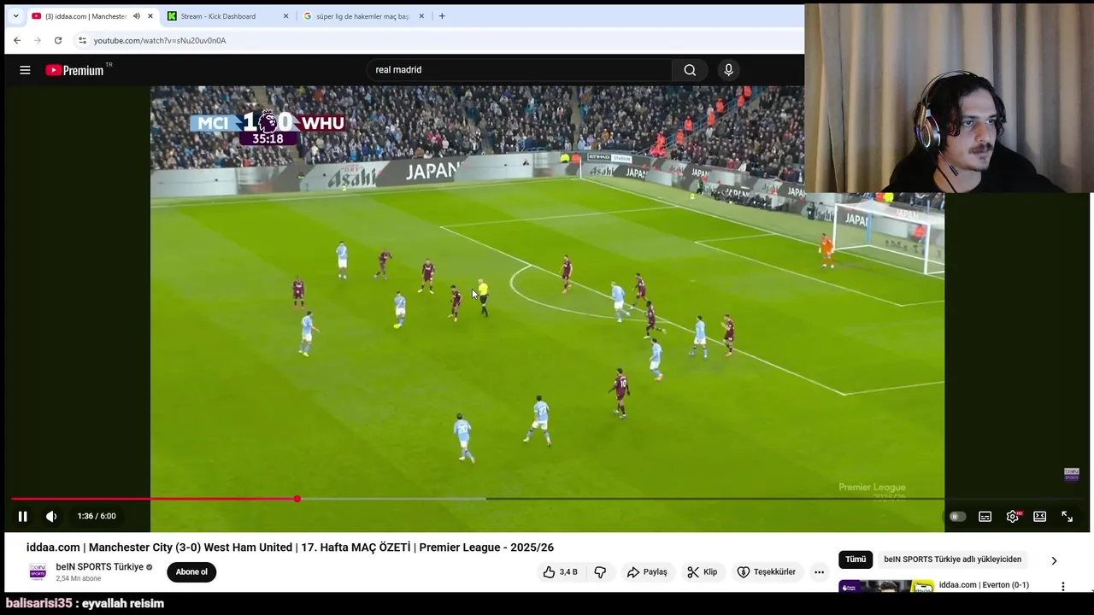The width and height of the screenshot is (1094, 615).
Task: Open options menu for Everton suggested video
Action: [x=1063, y=587]
